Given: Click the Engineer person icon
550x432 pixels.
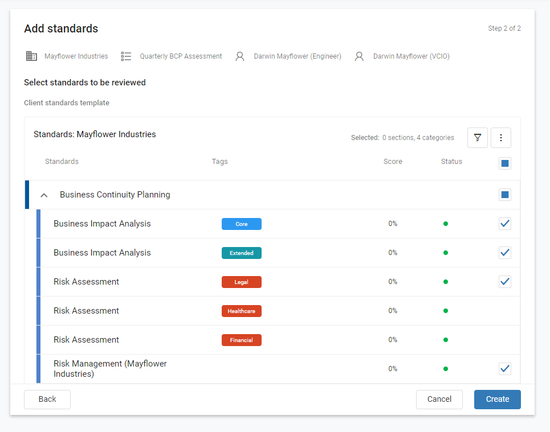Looking at the screenshot, I should coord(240,56).
